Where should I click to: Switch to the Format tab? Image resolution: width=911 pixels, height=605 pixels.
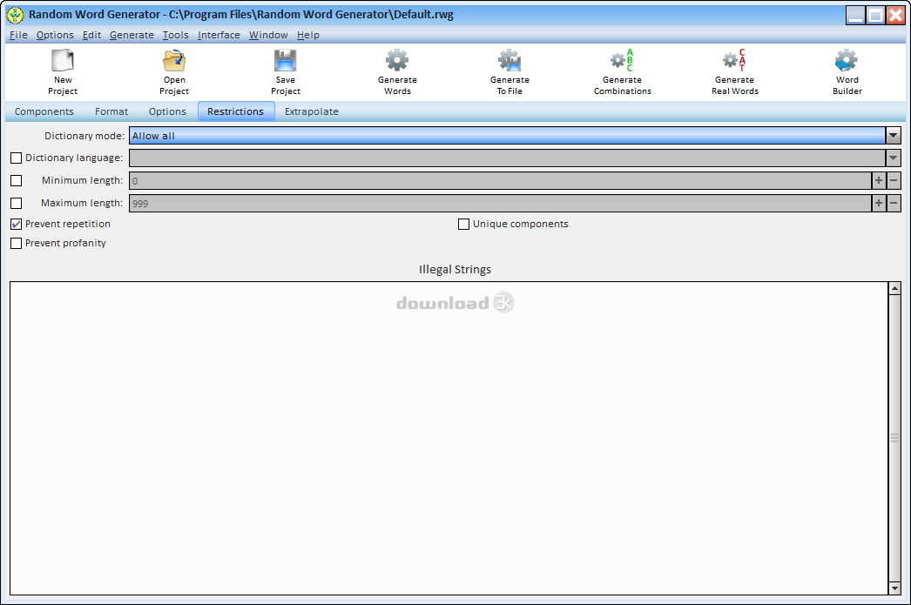111,111
